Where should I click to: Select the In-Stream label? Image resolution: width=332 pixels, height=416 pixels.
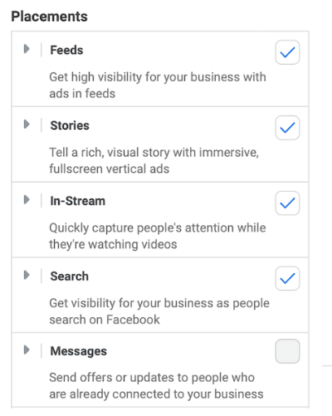tap(78, 201)
